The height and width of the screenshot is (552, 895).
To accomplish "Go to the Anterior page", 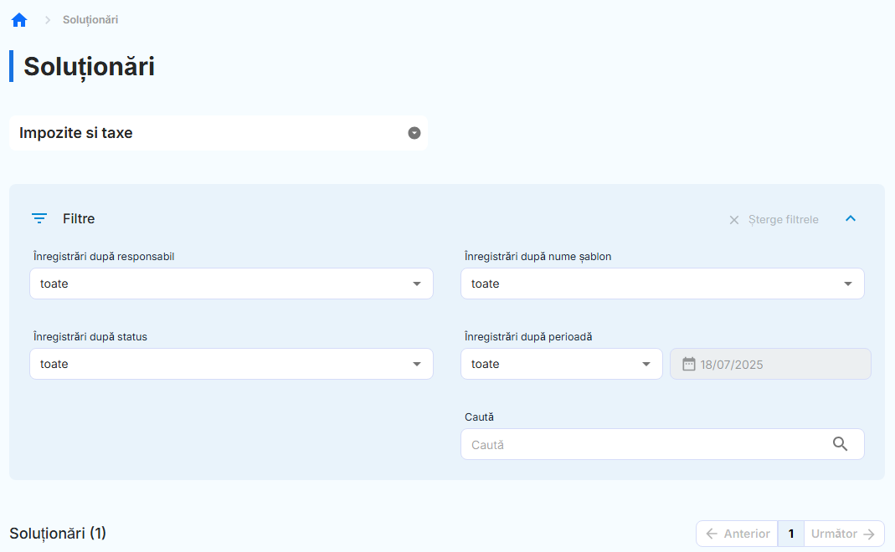I will coord(738,534).
